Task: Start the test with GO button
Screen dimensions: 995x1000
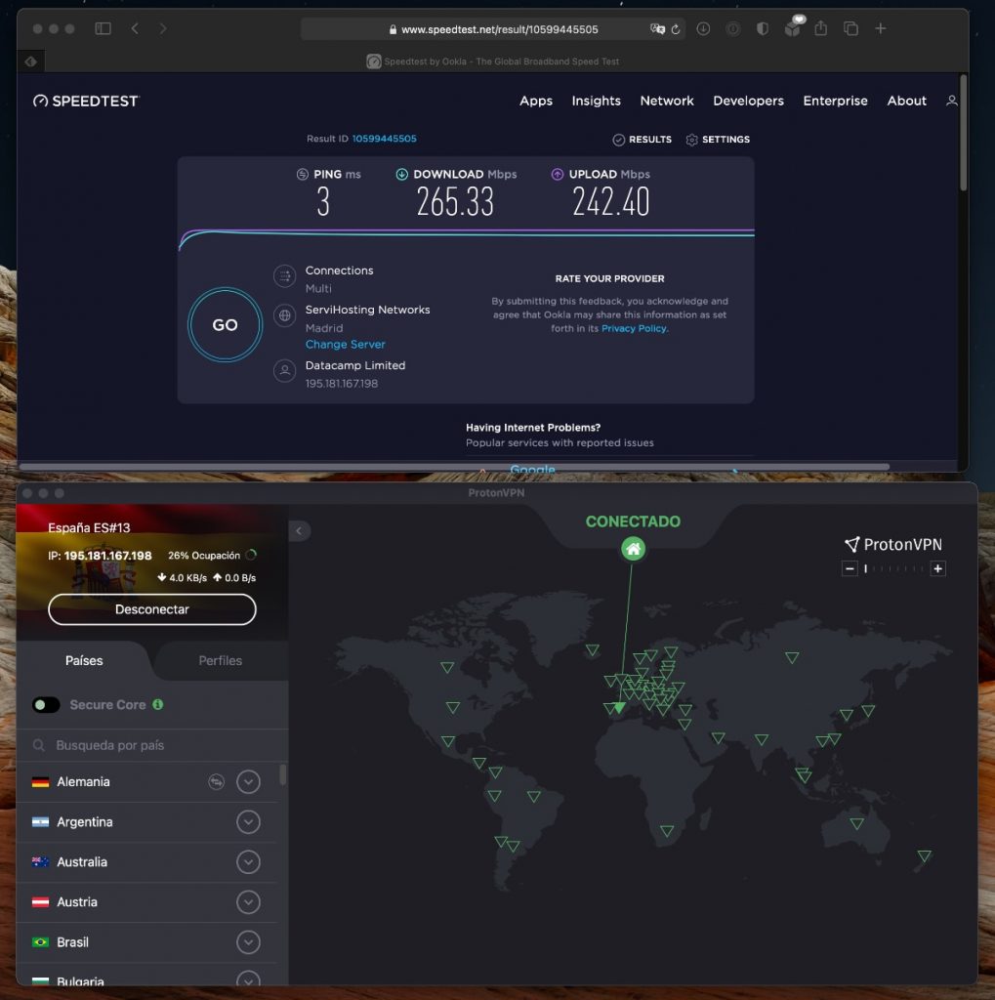Action: (x=225, y=324)
